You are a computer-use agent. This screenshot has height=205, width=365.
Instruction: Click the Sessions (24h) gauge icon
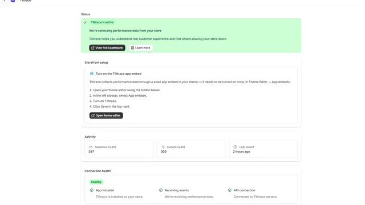click(x=91, y=147)
